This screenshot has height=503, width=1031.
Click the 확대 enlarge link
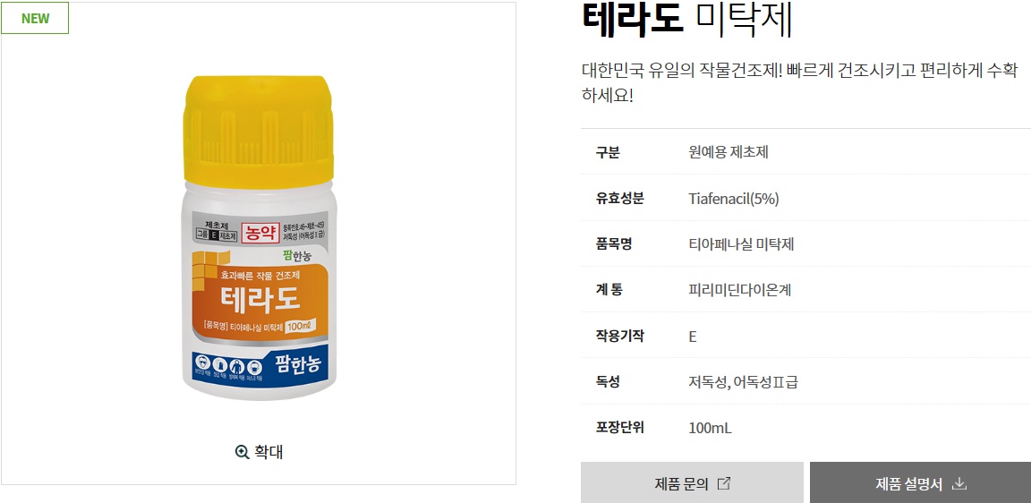tap(259, 452)
